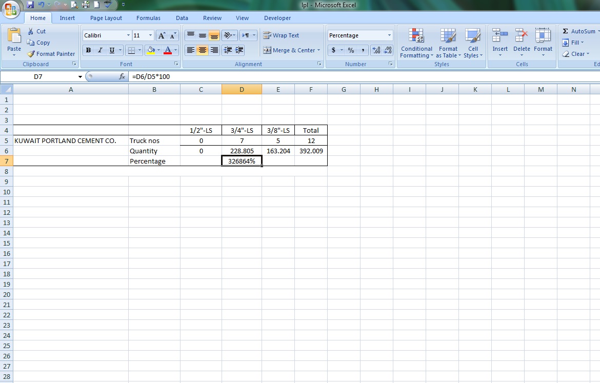Decrease the font size with Shrink Font
This screenshot has width=600, height=383.
click(x=173, y=35)
